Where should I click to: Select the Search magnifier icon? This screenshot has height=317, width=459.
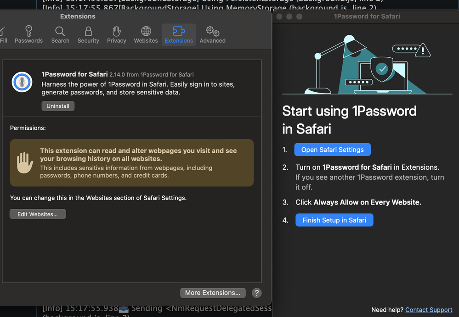tap(60, 34)
